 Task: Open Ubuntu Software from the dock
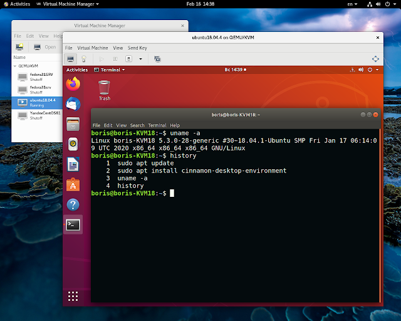(73, 184)
